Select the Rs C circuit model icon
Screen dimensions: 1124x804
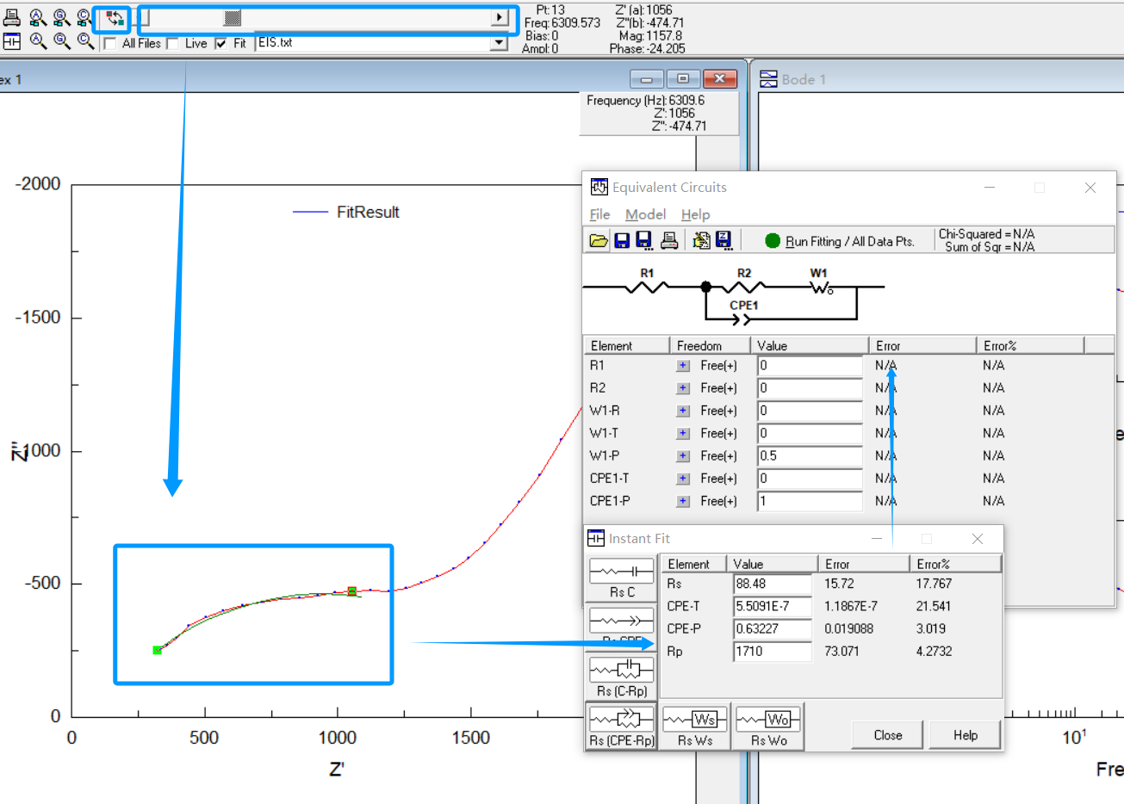(621, 578)
